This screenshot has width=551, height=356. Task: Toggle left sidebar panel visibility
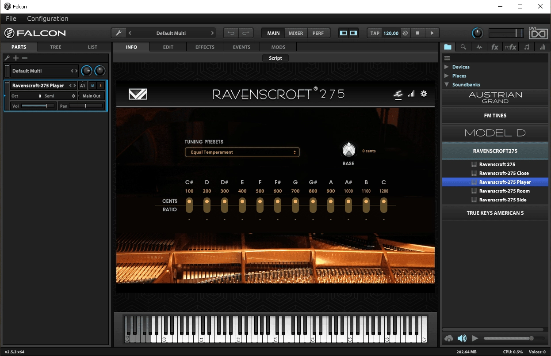coord(343,33)
